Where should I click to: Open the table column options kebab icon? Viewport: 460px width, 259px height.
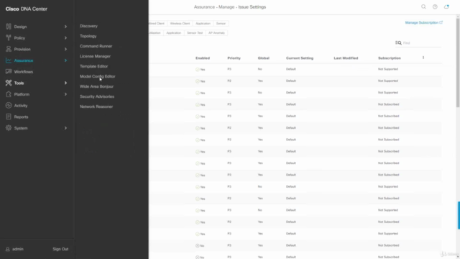coord(423,58)
